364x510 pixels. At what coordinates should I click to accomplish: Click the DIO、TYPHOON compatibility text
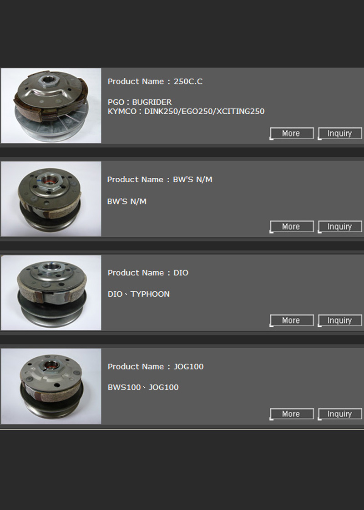coord(138,294)
